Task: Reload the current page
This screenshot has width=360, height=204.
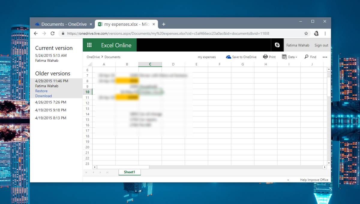Action: tap(52, 34)
